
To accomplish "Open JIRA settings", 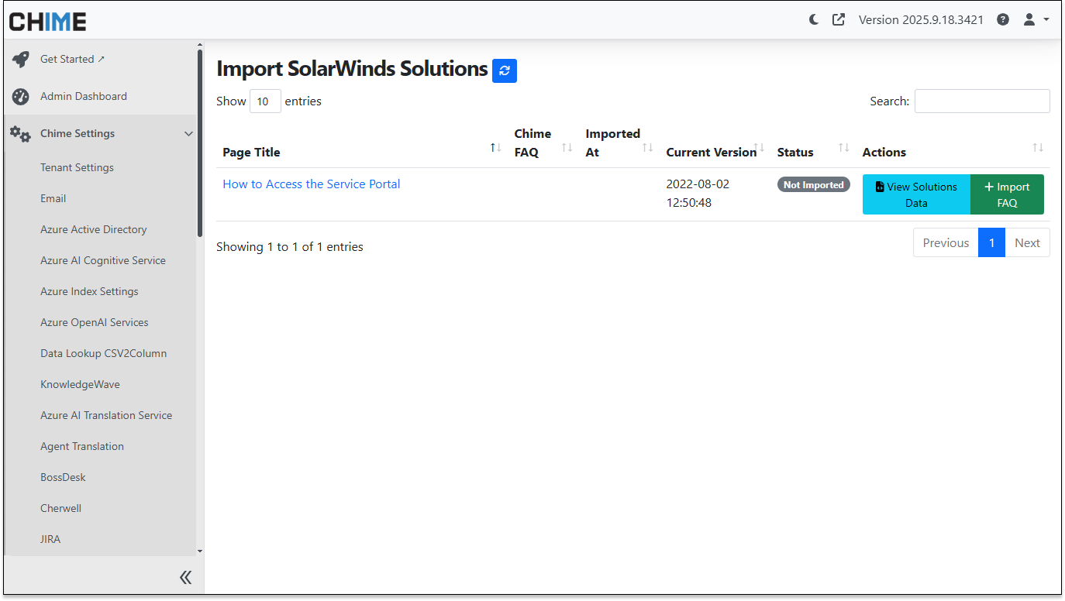I will (x=50, y=539).
